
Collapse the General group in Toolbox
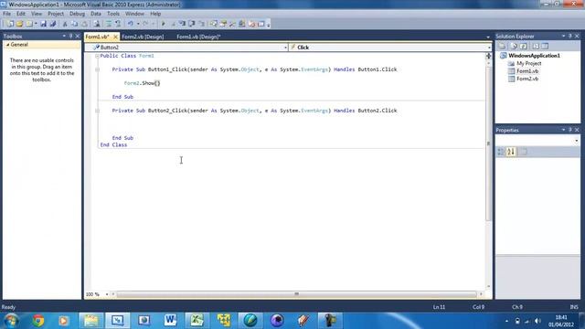(7, 45)
